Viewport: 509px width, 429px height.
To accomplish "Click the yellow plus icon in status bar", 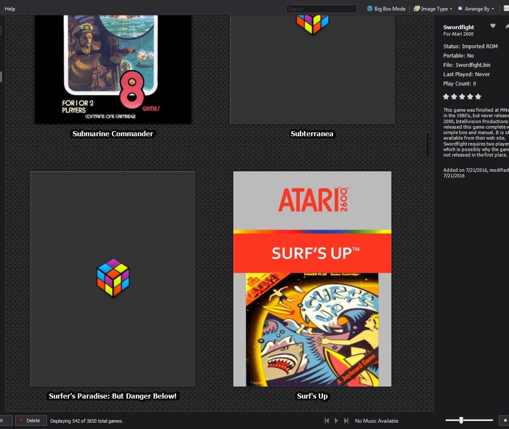I will [505, 421].
